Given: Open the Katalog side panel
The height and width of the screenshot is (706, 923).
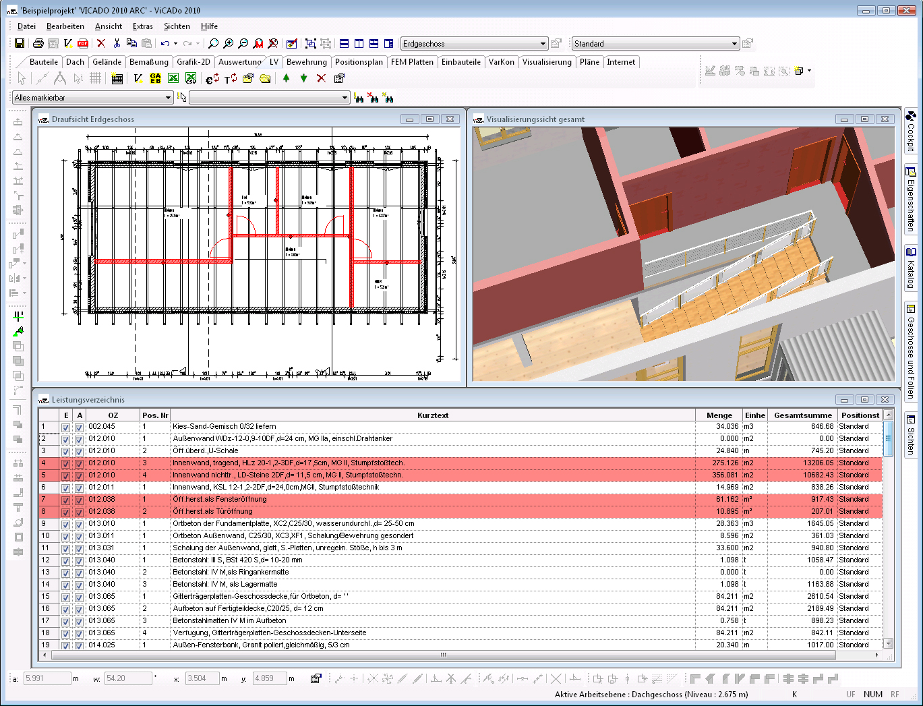Looking at the screenshot, I should 911,268.
